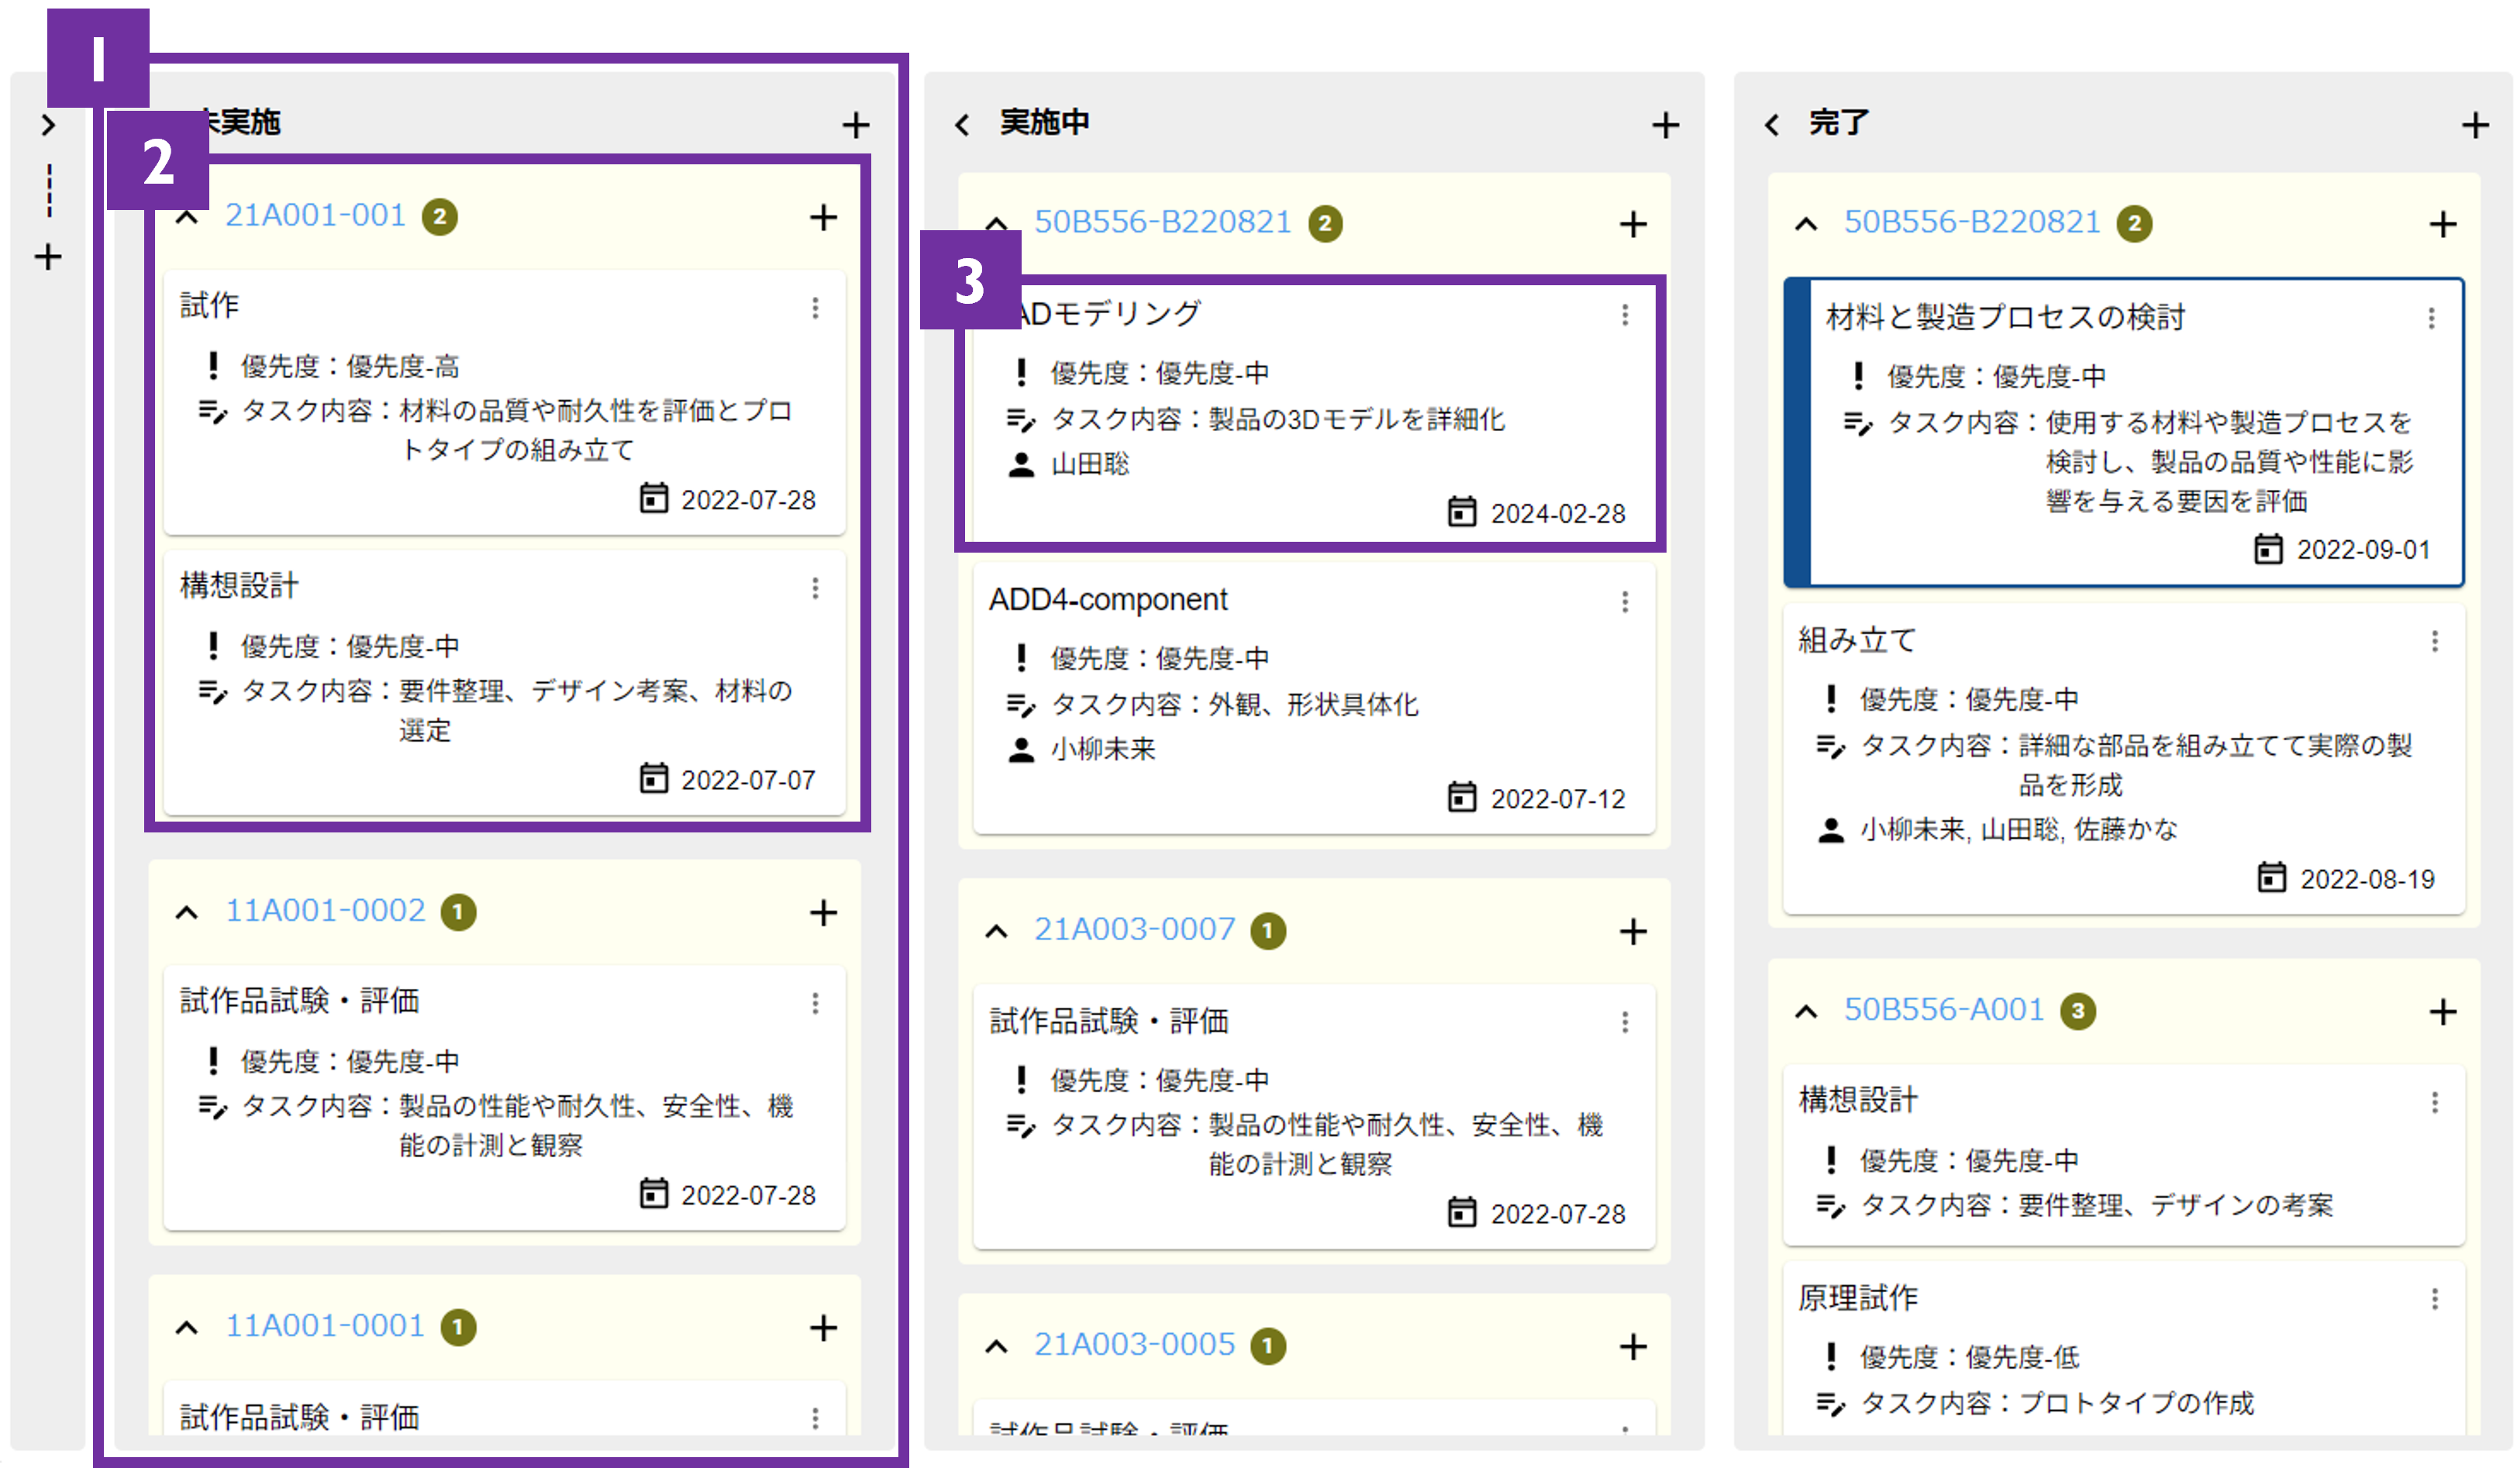Open the CADモデリング card menu
The image size is (2520, 1468).
[x=1625, y=315]
